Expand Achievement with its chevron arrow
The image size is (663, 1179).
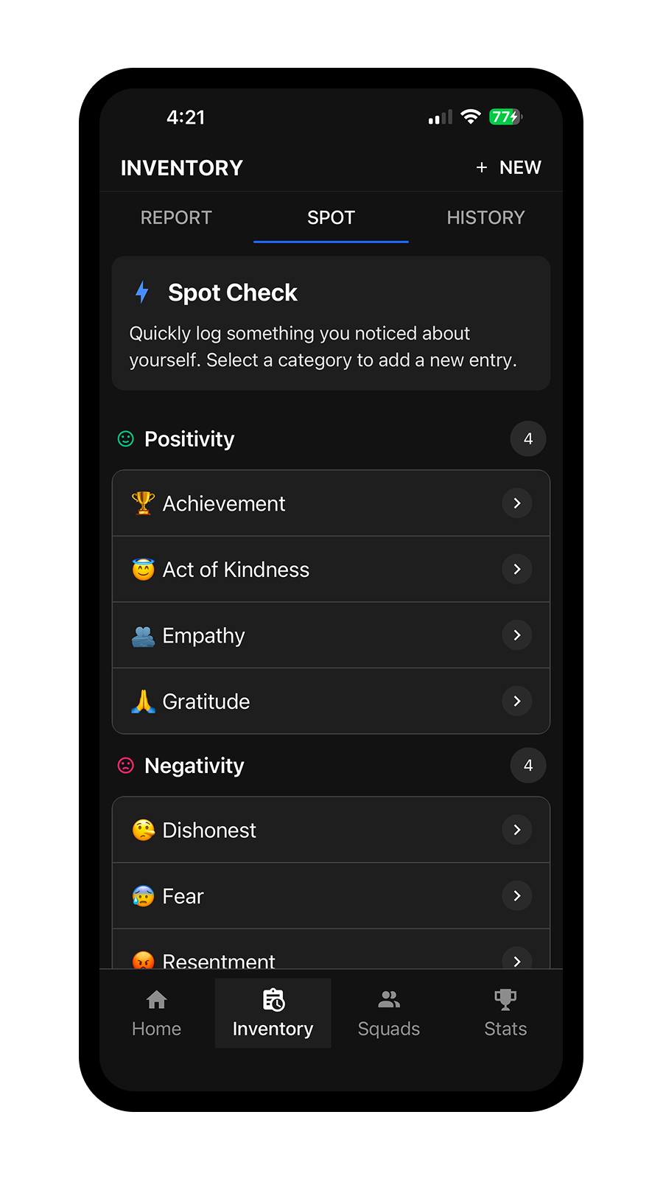(516, 503)
